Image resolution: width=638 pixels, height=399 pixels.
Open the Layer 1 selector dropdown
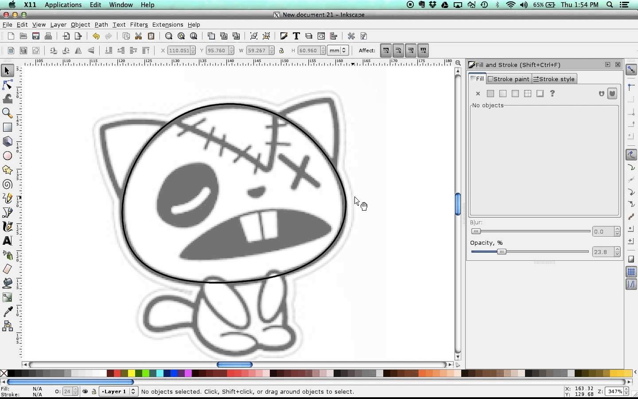tap(118, 391)
